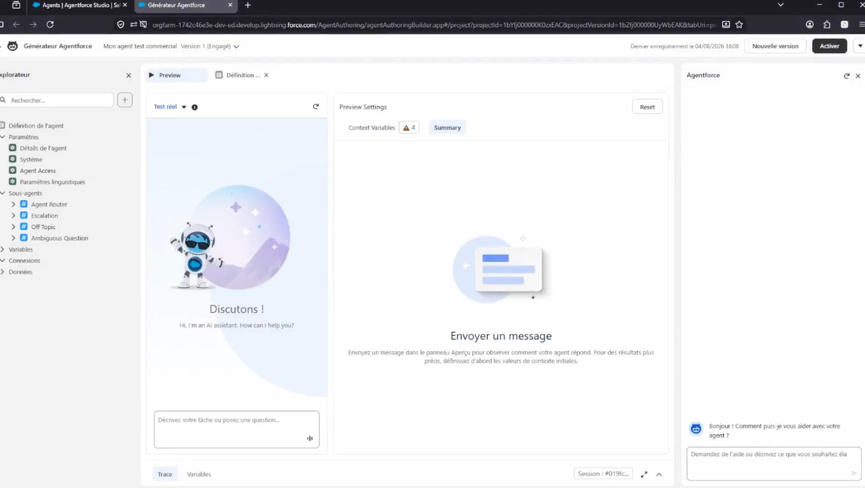Screen dimensions: 865x488
Task: Collapse the Paramètres tree section
Action: [3, 137]
